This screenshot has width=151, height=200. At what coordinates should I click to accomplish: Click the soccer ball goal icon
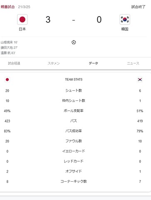coord(74,42)
